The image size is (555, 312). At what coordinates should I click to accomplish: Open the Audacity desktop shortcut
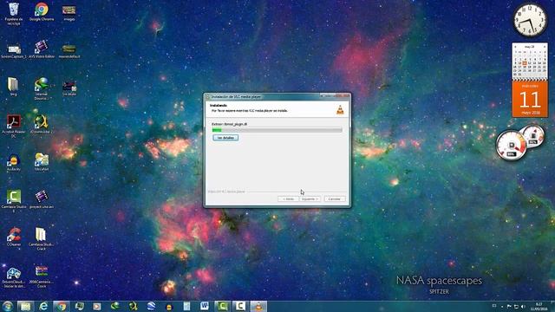(14, 163)
